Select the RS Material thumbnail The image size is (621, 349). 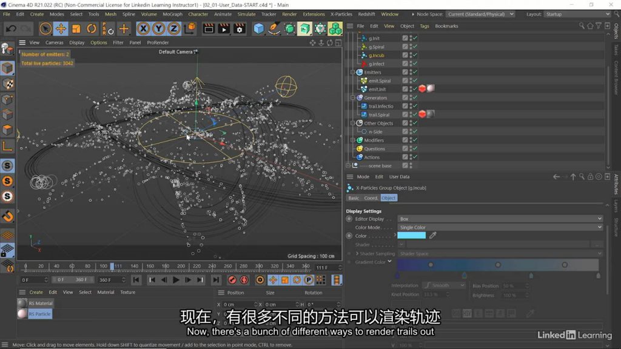[x=22, y=303]
